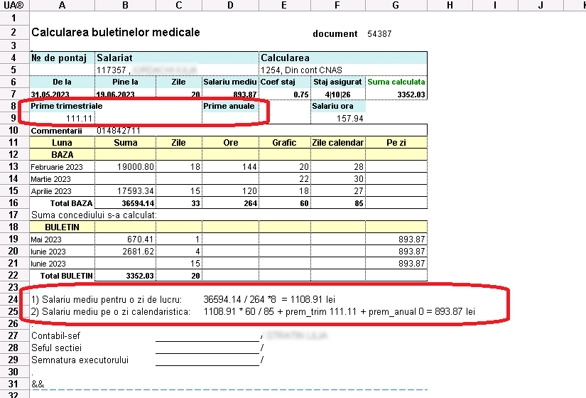586x398 pixels.
Task: Click the 'Salariu mediu pe o zi calendaristica' line
Action: coord(253,311)
